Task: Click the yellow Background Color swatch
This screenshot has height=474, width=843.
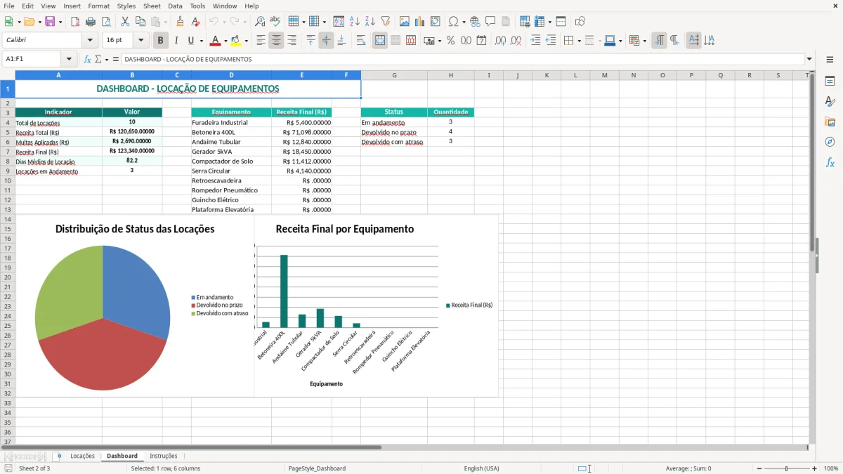Action: (236, 41)
